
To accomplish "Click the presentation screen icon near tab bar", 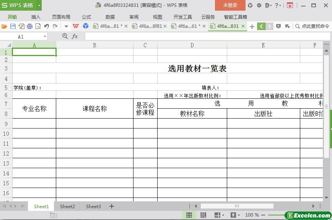I will 278,26.
